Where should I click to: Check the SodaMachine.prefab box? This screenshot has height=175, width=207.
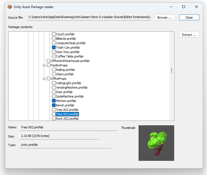coord(54,96)
